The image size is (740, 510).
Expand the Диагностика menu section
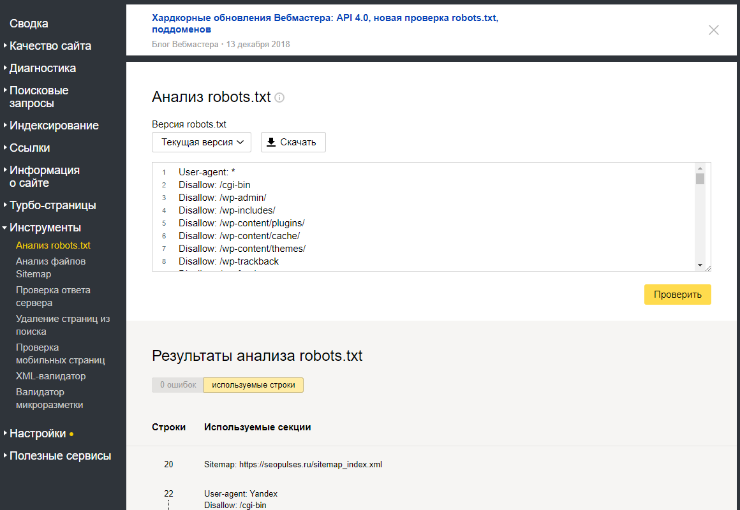click(x=42, y=68)
